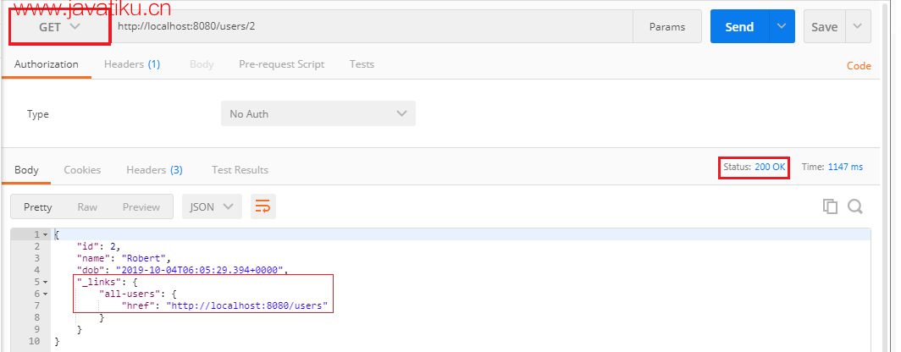The height and width of the screenshot is (352, 901).
Task: Collapse the _links object at line 5
Action: 45,282
